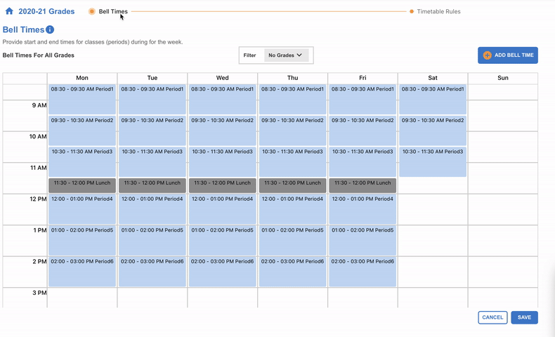Select Thursday Period2 09:30 - 10:30 block
This screenshot has height=337, width=555.
point(292,130)
